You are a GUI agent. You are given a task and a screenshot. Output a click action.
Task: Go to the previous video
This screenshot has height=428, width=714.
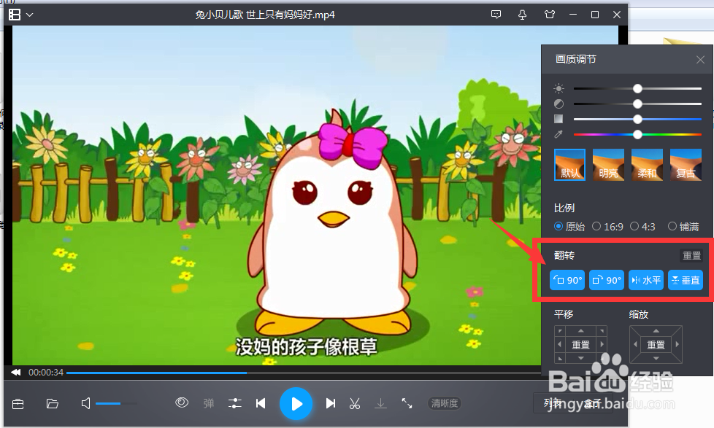(x=261, y=403)
